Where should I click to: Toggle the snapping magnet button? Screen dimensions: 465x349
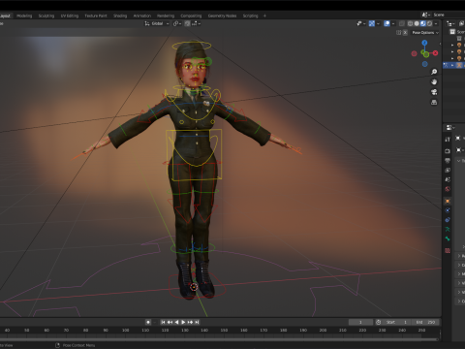click(187, 23)
